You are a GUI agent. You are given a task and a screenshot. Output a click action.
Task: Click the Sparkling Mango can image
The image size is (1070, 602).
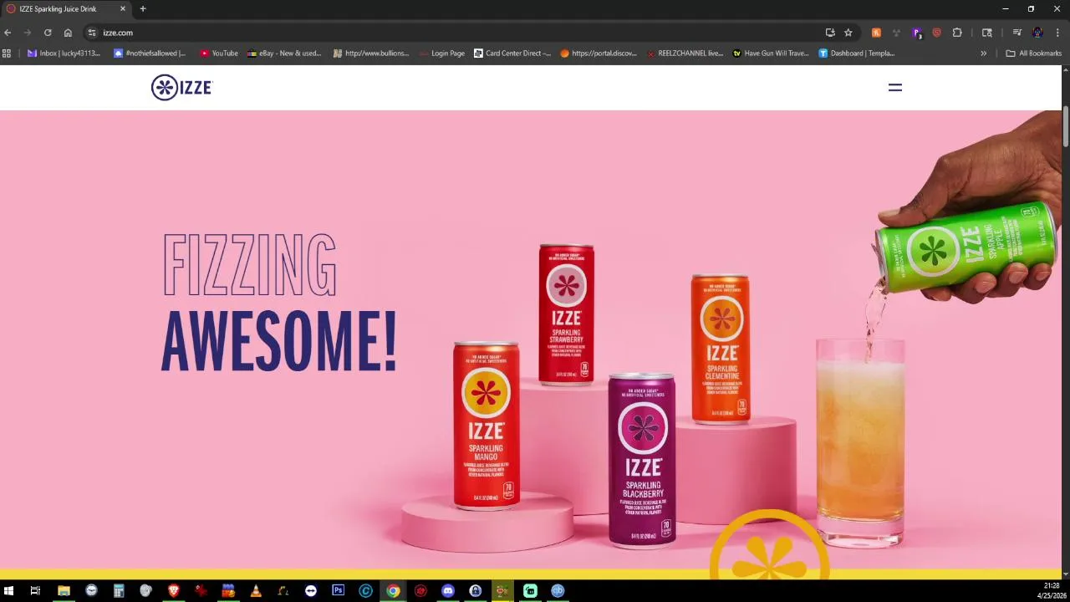[486, 425]
